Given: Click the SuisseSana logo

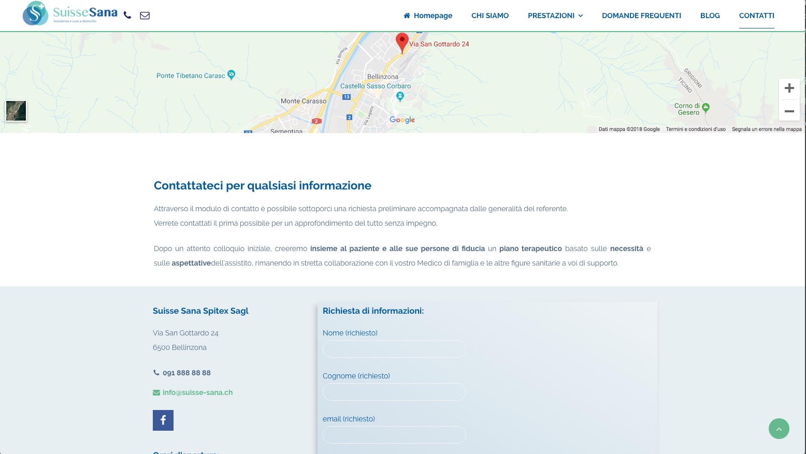Looking at the screenshot, I should [x=70, y=13].
